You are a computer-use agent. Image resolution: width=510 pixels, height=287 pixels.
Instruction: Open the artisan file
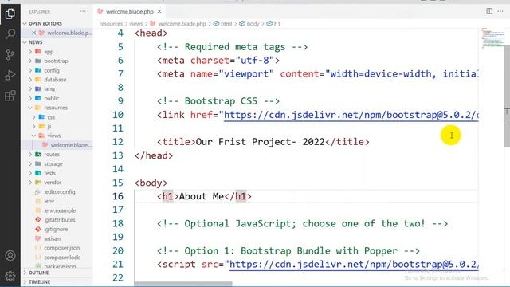[53, 238]
